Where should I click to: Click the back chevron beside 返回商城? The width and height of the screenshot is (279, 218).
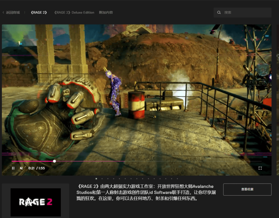[x=3, y=12]
